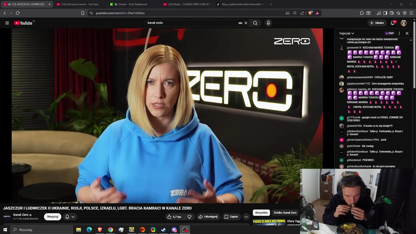Open YouTube notifications bell

(393, 23)
